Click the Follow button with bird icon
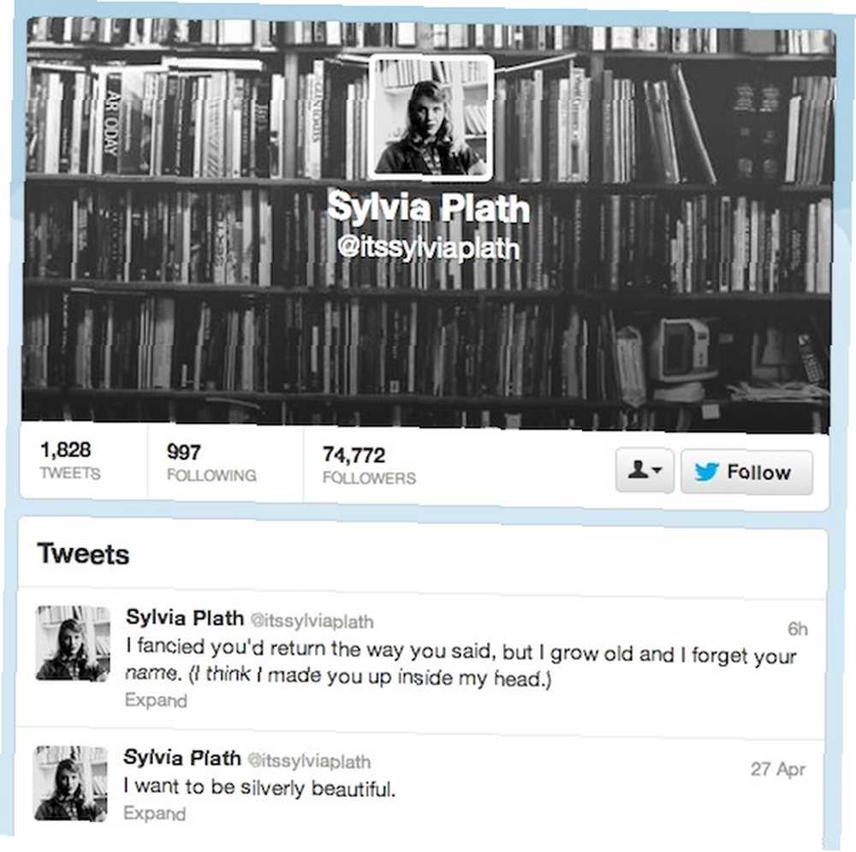 point(746,472)
